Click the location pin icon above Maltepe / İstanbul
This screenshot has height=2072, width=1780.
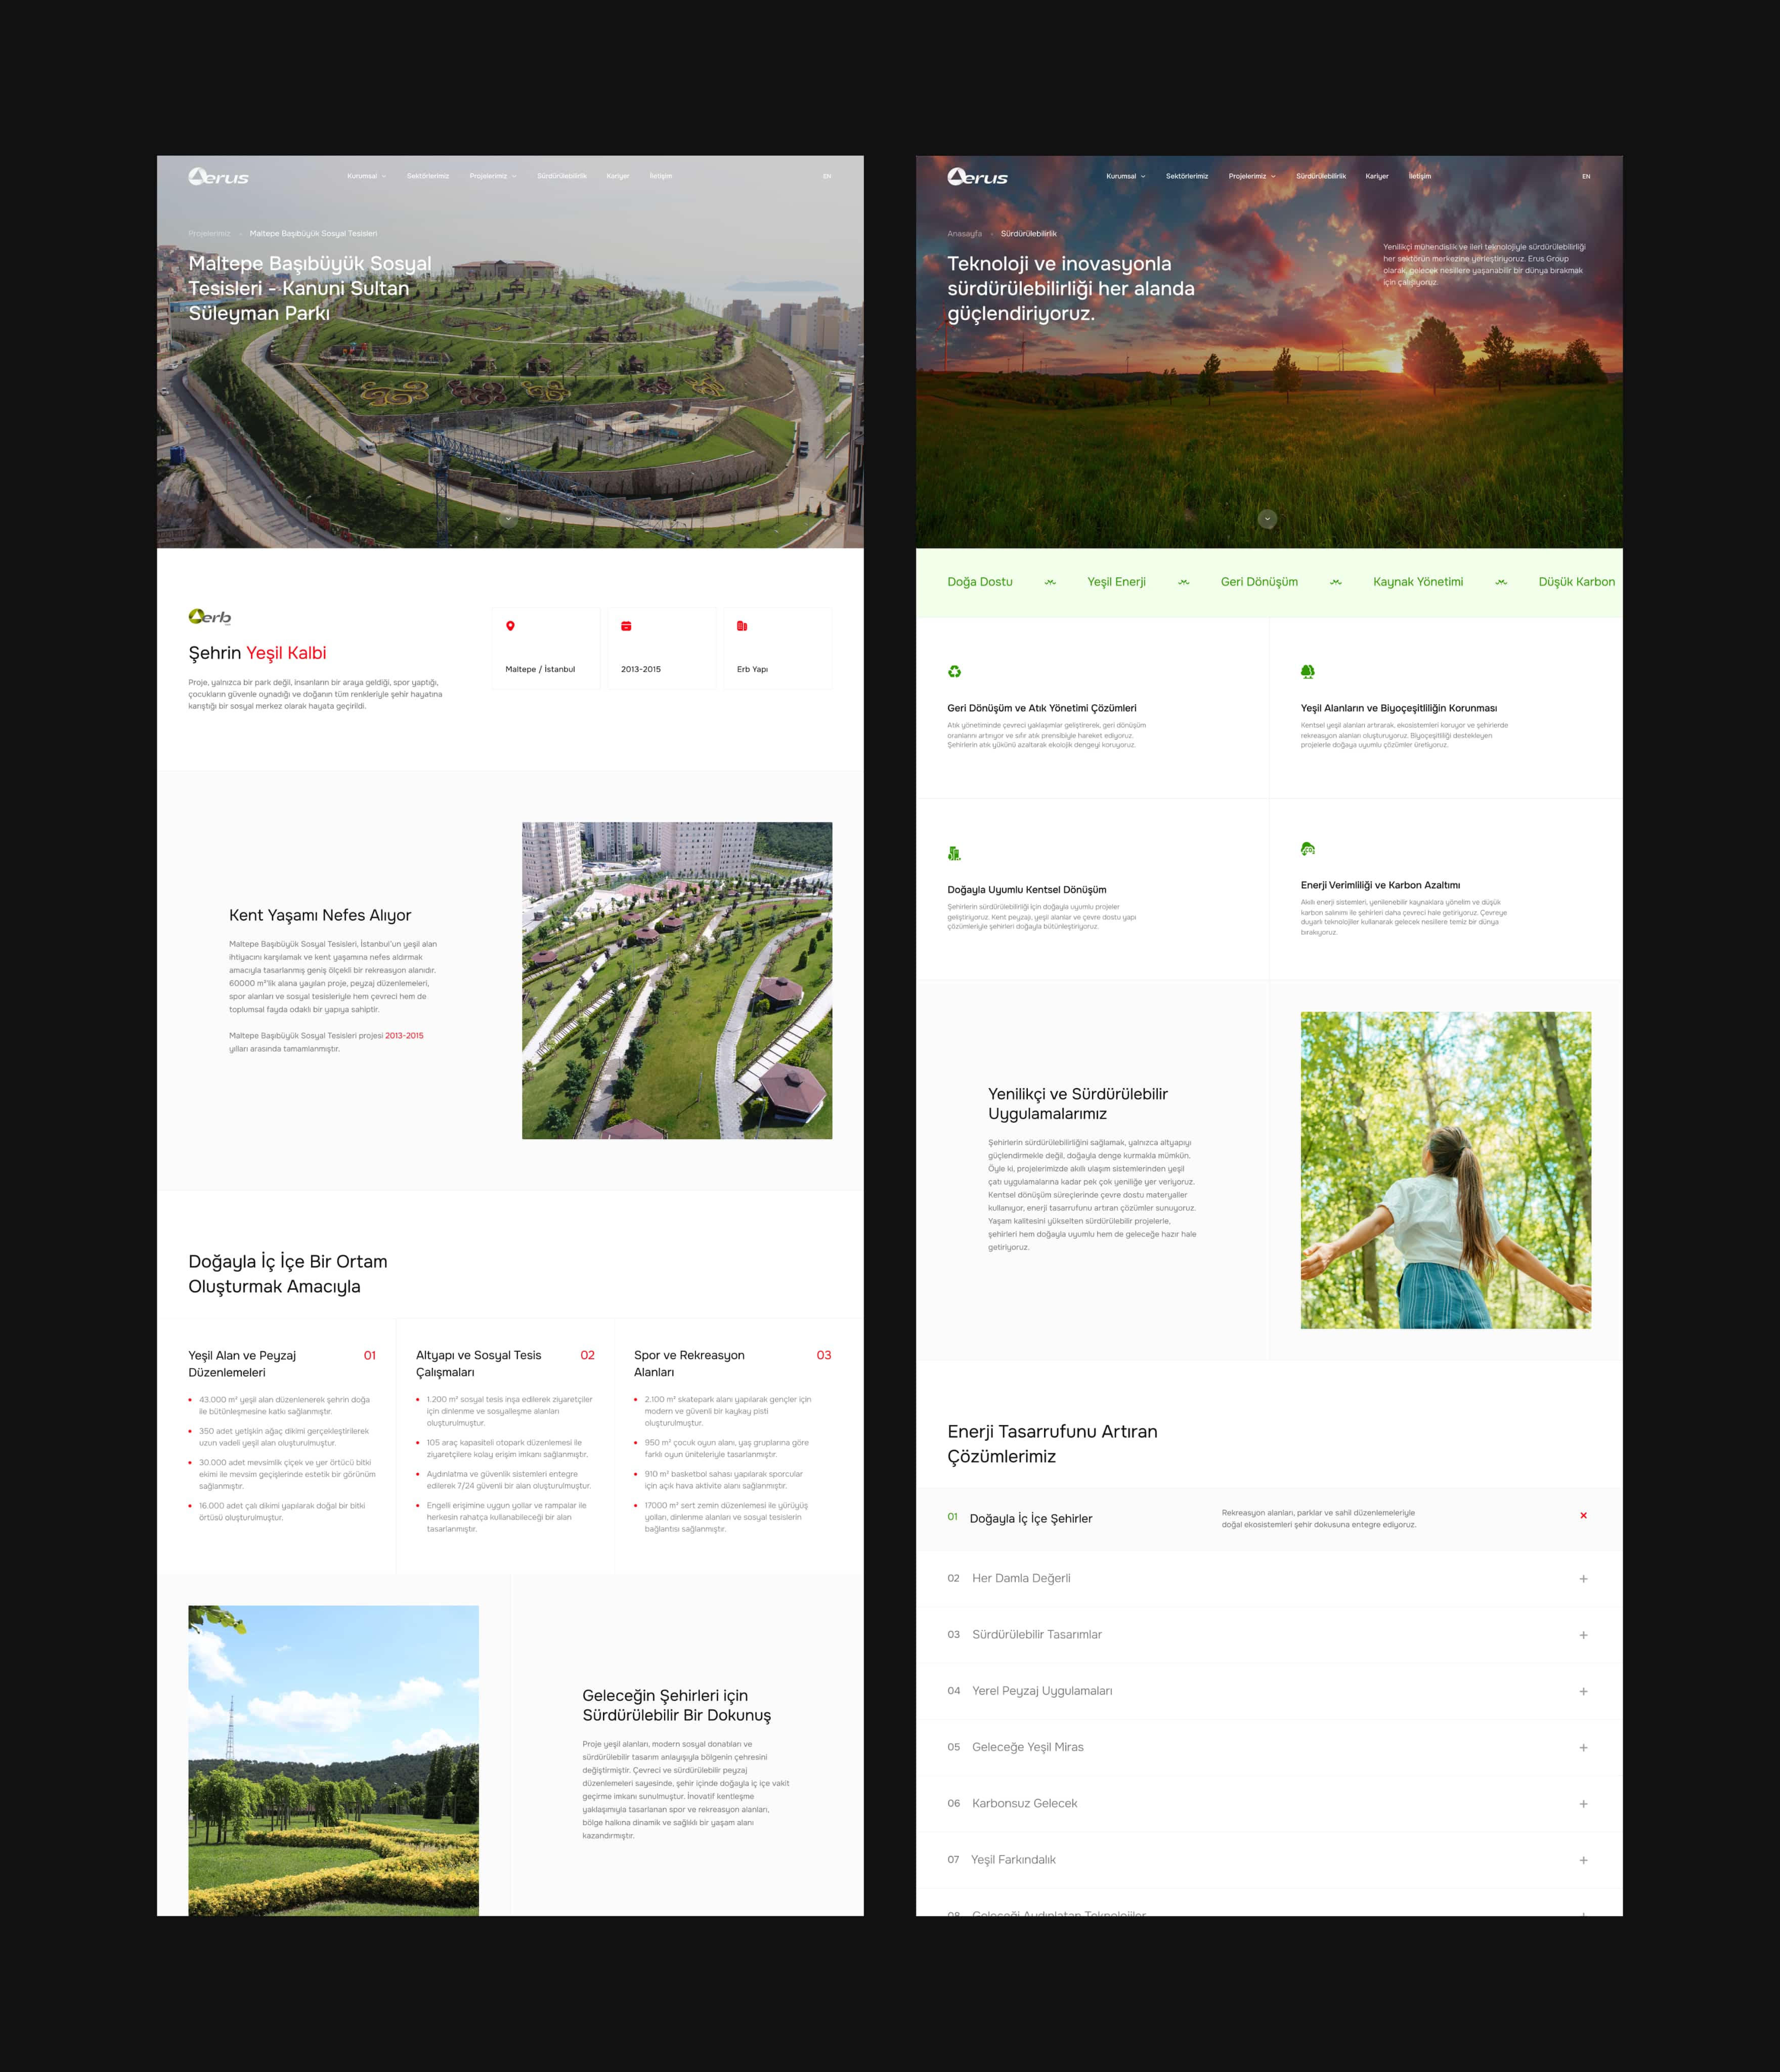pyautogui.click(x=510, y=626)
